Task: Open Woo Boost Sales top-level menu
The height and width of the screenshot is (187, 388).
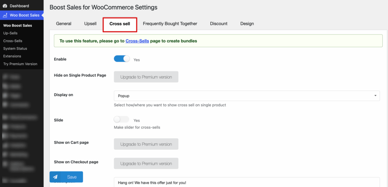Action: pos(22,15)
